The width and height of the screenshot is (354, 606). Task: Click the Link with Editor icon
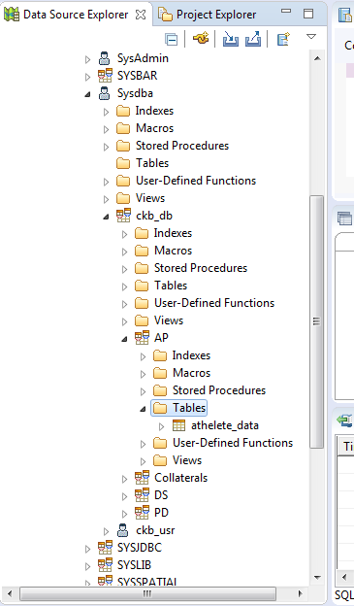pyautogui.click(x=201, y=38)
